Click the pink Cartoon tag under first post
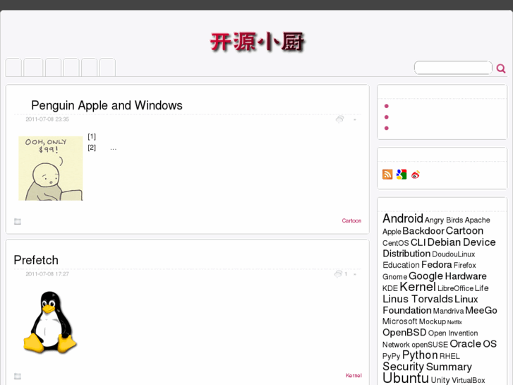 pos(351,221)
